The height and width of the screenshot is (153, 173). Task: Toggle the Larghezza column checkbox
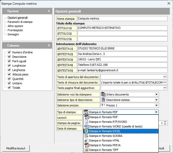click(x=9, y=70)
